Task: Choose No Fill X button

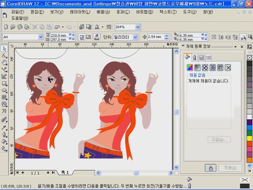Action: [x=228, y=68]
